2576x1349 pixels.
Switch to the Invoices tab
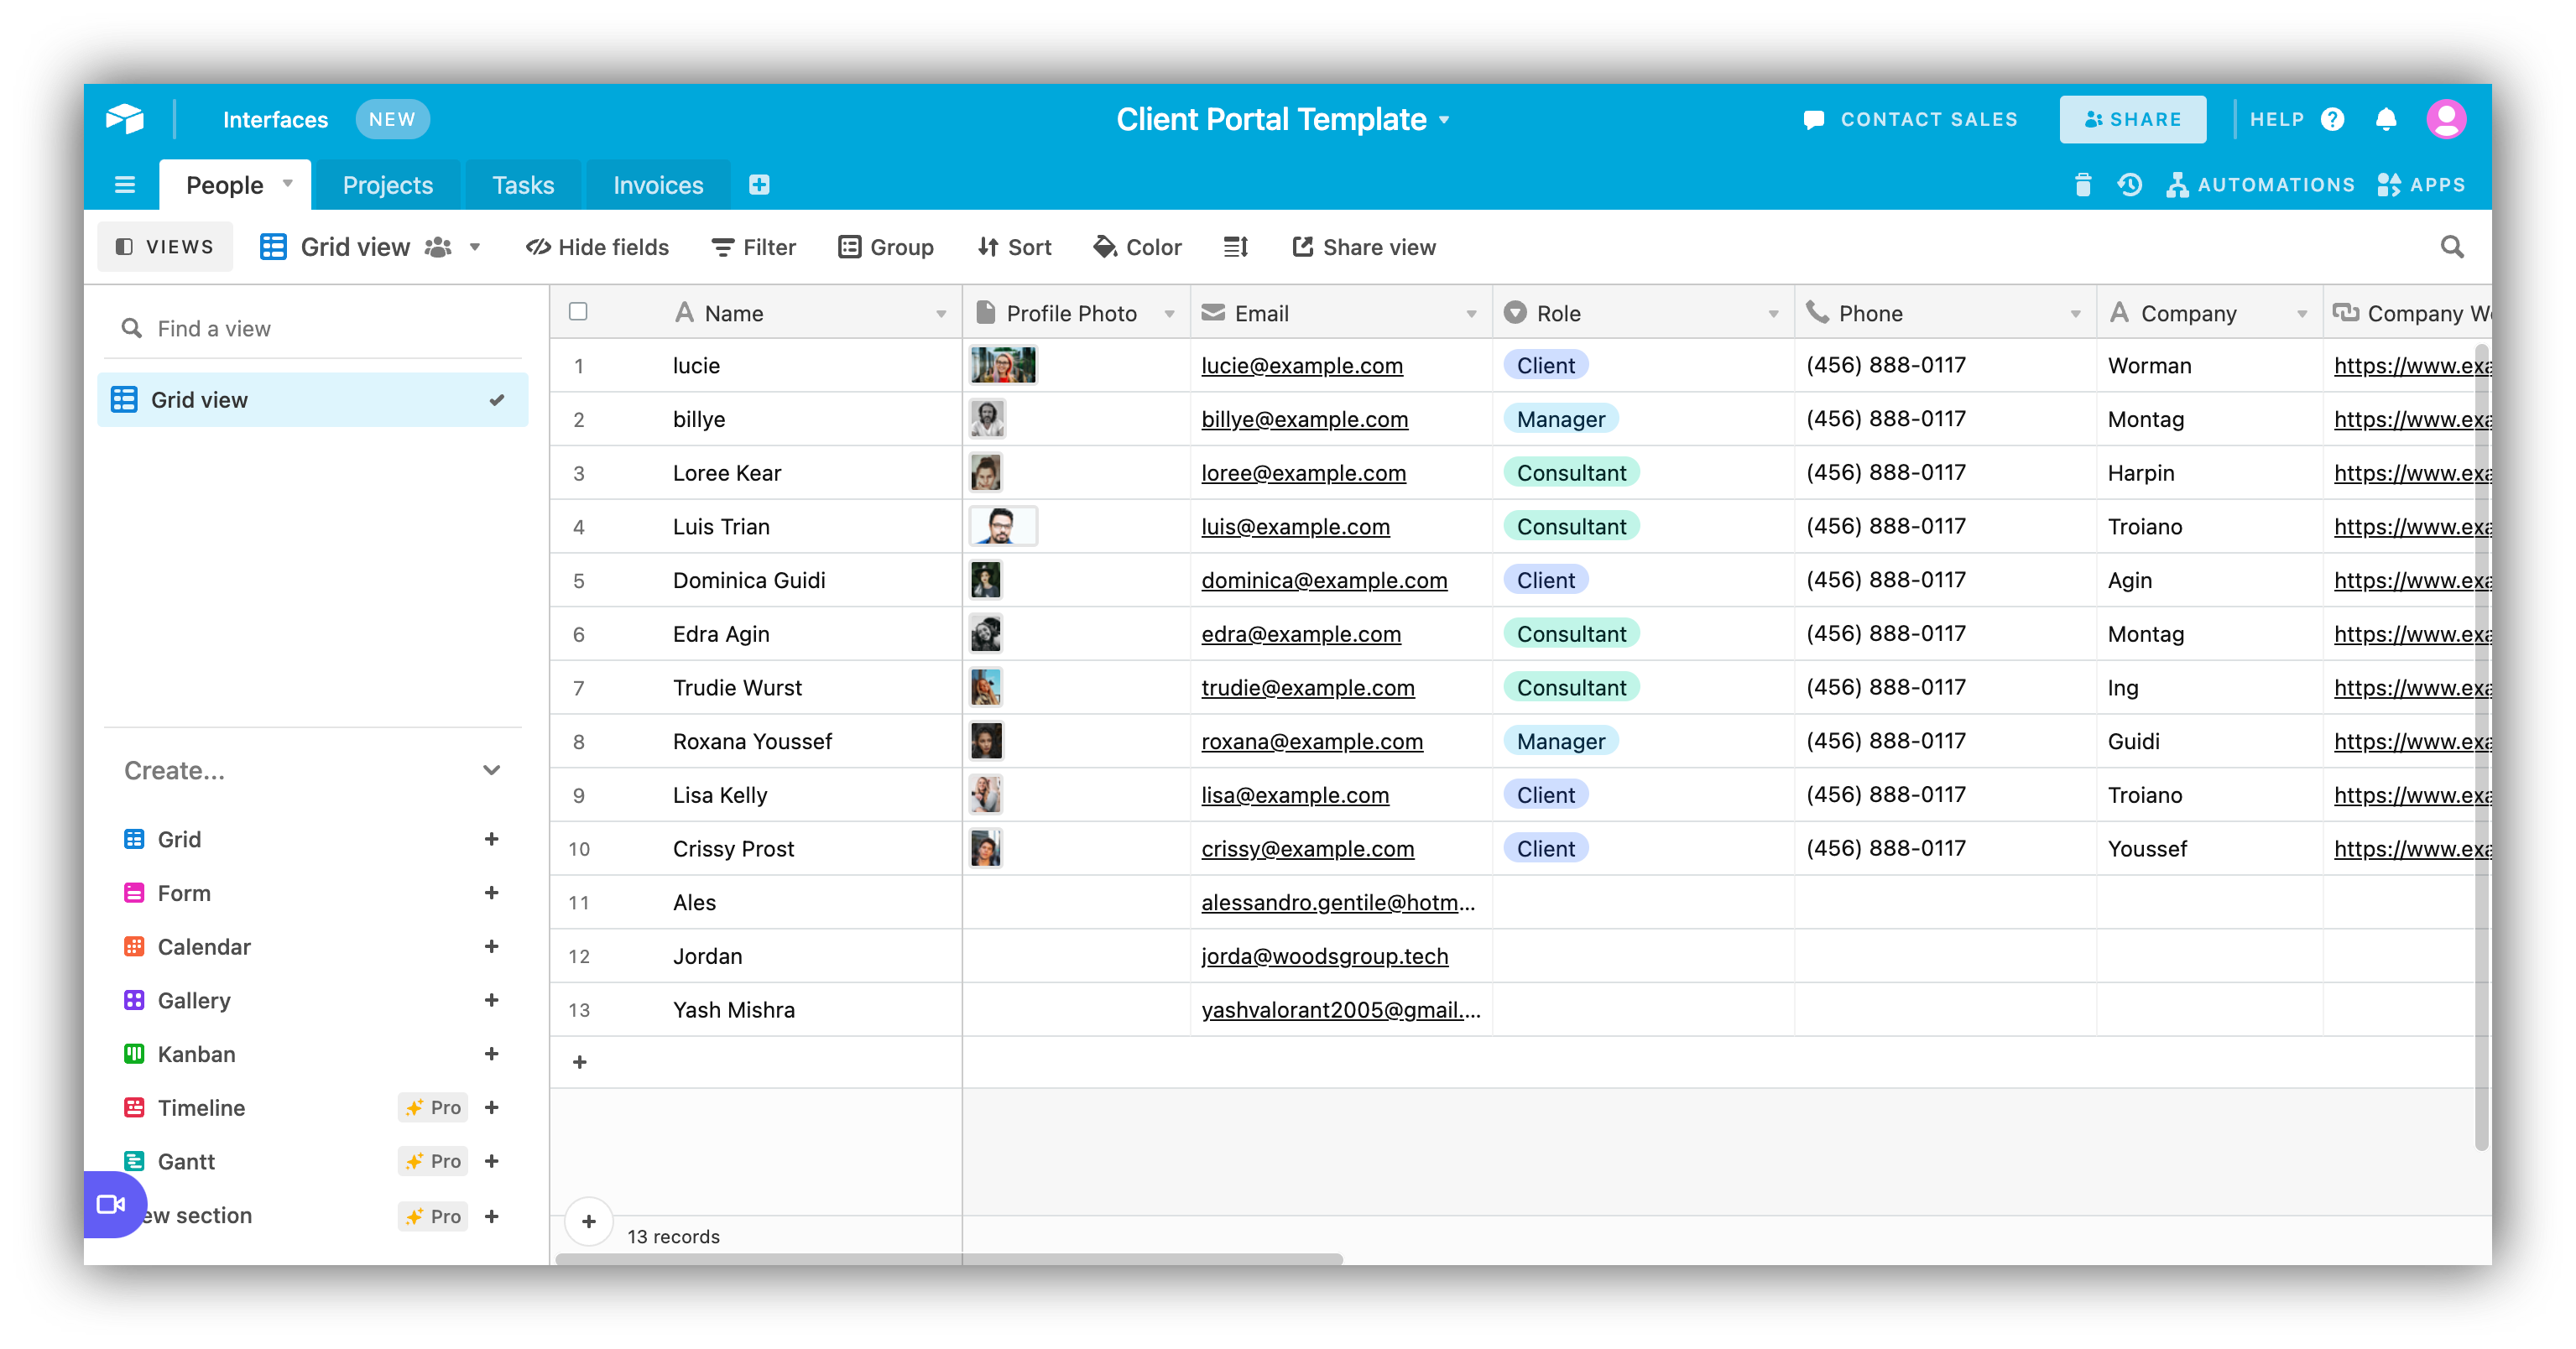pos(657,184)
